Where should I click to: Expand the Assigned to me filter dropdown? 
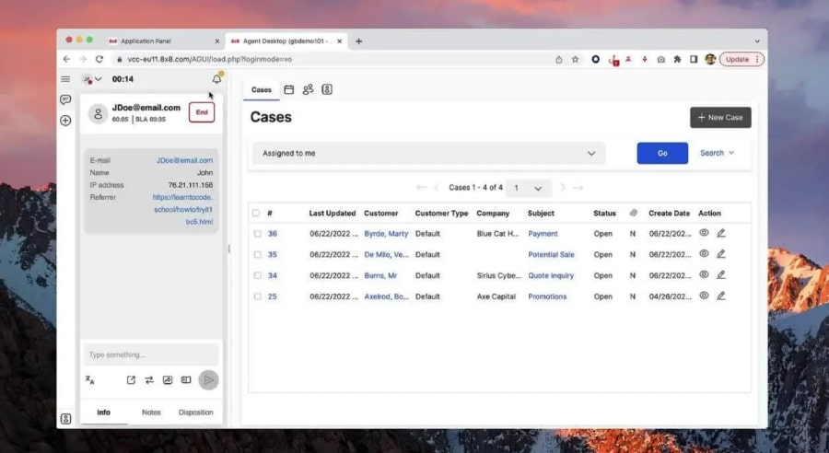(428, 153)
